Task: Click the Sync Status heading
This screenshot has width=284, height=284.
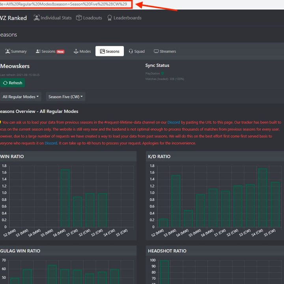Action: 157,65
